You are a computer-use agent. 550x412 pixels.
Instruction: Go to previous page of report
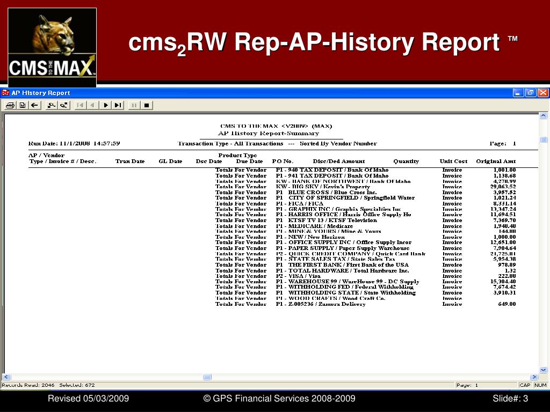[92, 105]
